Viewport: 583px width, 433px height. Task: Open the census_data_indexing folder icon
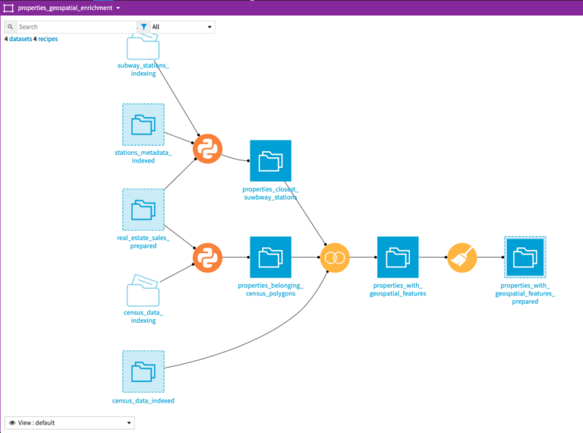[143, 290]
